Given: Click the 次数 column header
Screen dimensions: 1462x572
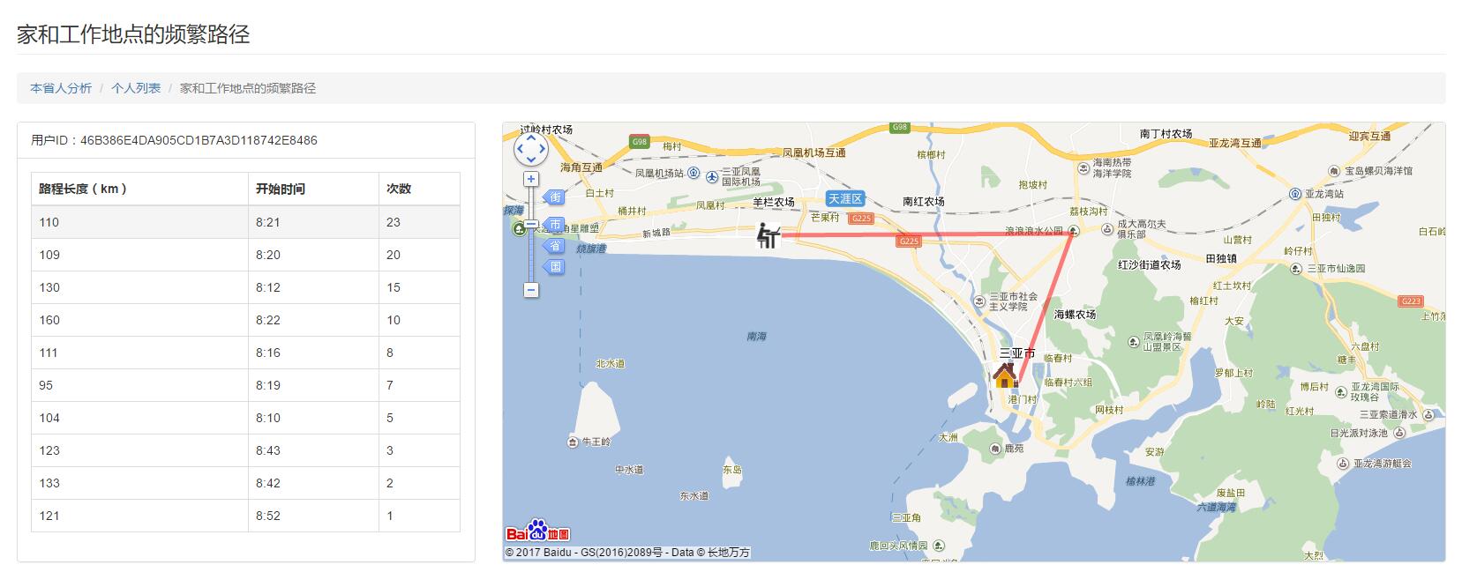Looking at the screenshot, I should pos(399,189).
